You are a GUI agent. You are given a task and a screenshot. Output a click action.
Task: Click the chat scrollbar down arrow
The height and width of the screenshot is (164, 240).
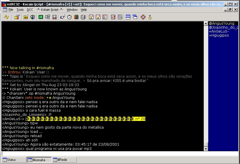206,149
